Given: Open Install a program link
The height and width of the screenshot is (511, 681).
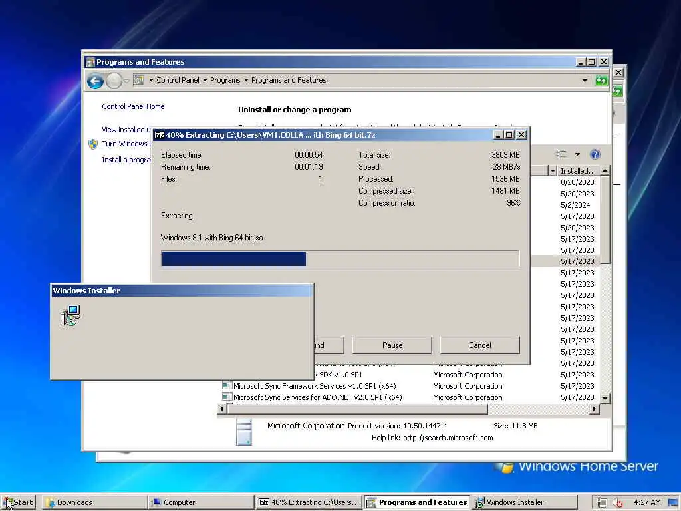Looking at the screenshot, I should [126, 160].
